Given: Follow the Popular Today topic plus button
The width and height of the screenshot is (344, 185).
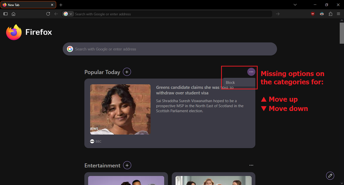Looking at the screenshot, I should point(127,72).
